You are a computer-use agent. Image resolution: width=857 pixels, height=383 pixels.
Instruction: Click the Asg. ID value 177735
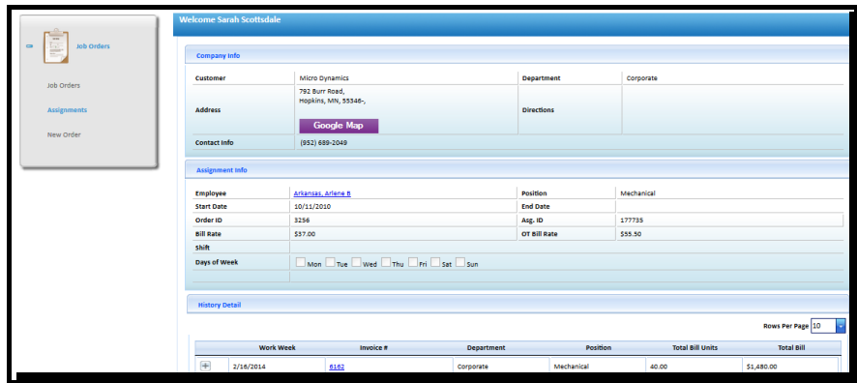tap(632, 221)
